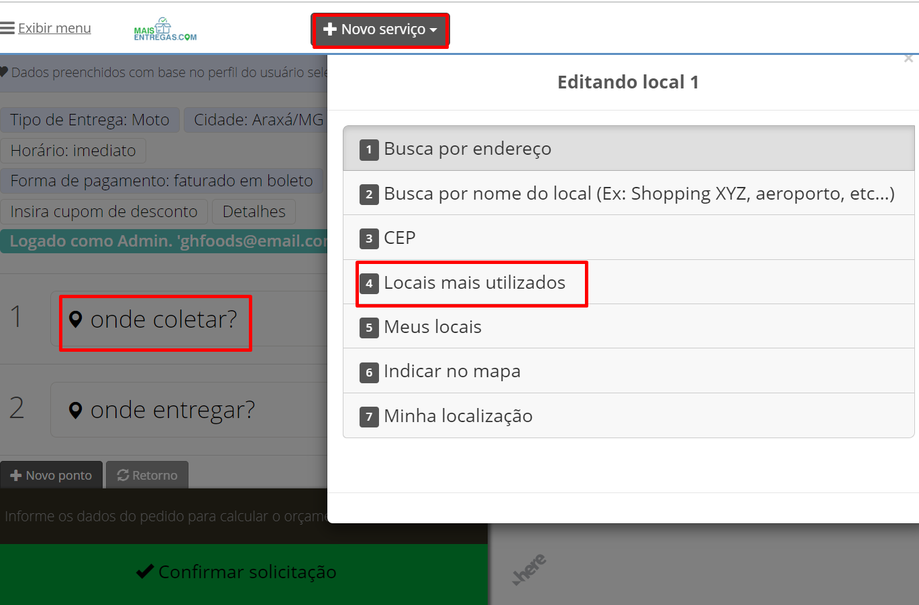Select the CEP search option
The width and height of the screenshot is (919, 605).
click(x=629, y=237)
